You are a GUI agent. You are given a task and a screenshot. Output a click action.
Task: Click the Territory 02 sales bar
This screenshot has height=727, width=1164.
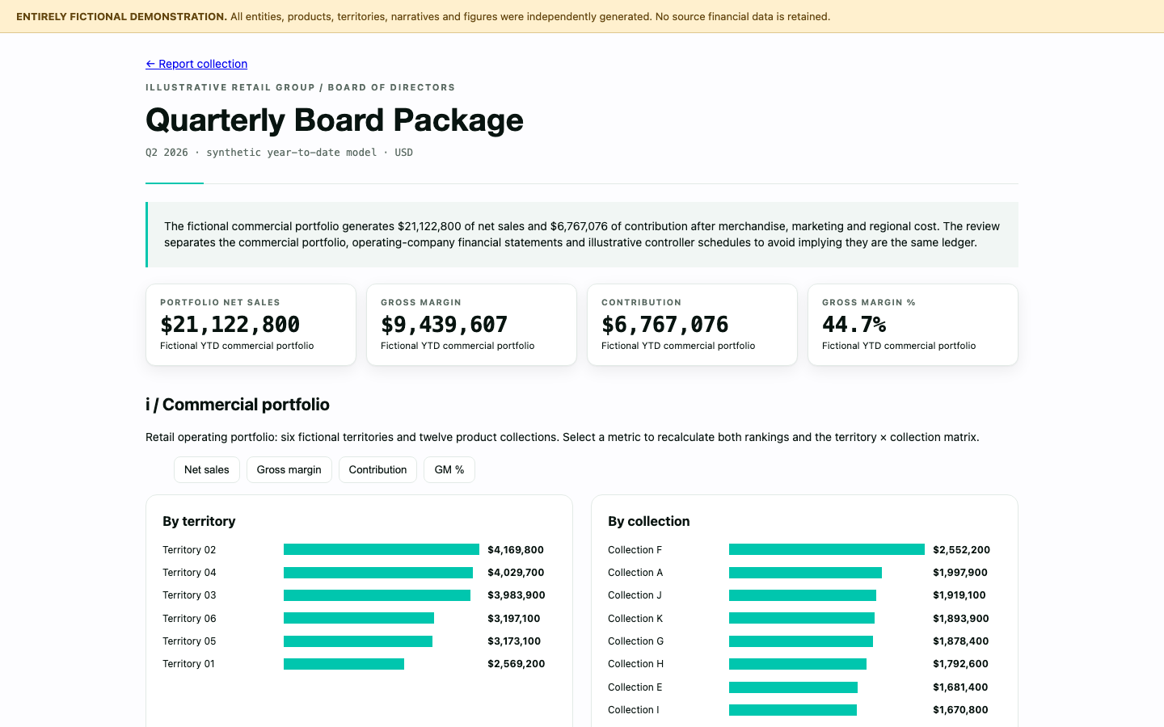tap(382, 549)
